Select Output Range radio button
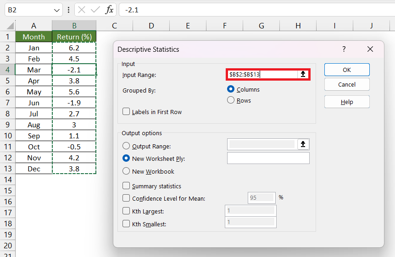395x257 pixels. coord(126,146)
